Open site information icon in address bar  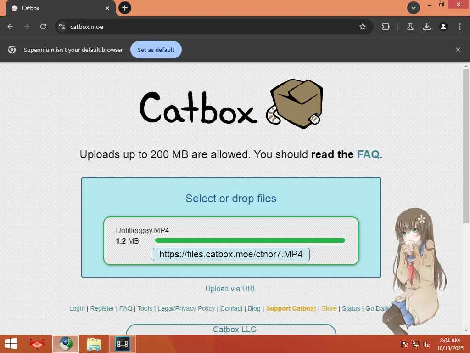[62, 27]
